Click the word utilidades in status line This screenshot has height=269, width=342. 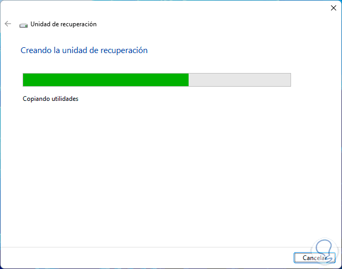[65, 99]
